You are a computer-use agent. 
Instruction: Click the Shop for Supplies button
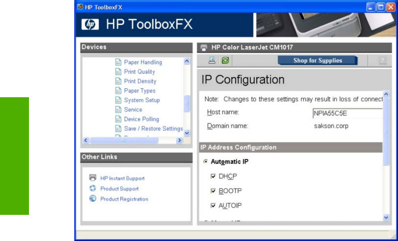click(318, 60)
